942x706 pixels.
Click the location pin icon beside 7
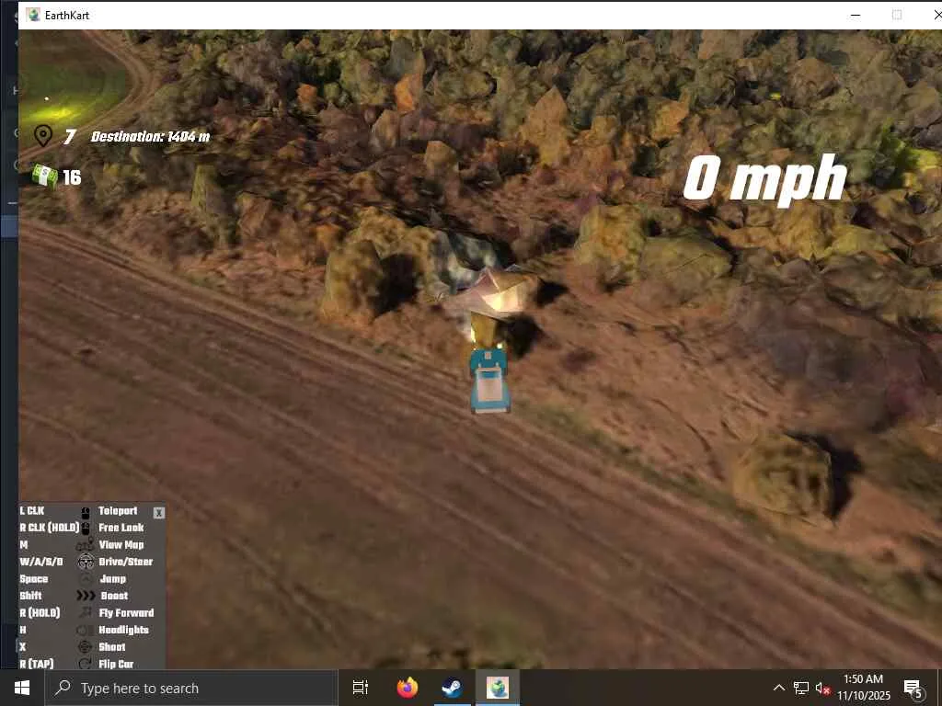coord(43,136)
